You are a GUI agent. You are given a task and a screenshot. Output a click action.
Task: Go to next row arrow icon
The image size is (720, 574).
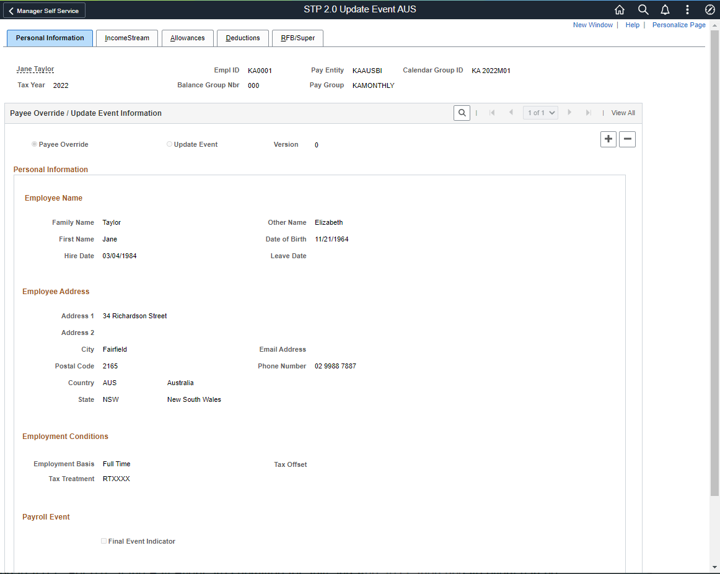[569, 113]
